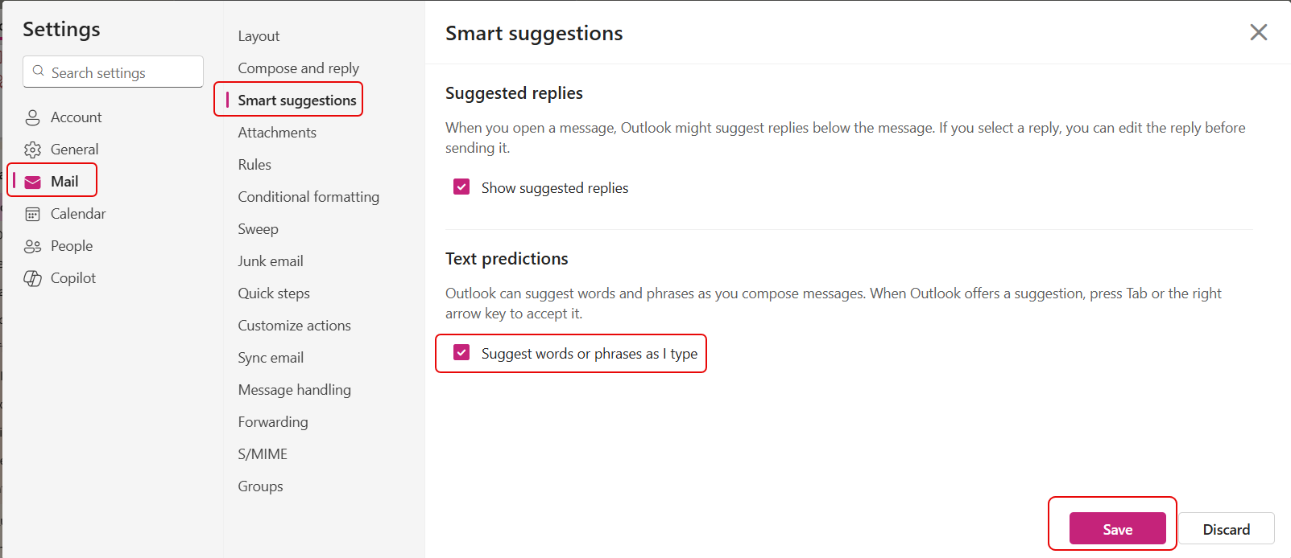The image size is (1291, 558).
Task: Open Compose and reply settings
Action: coord(298,68)
